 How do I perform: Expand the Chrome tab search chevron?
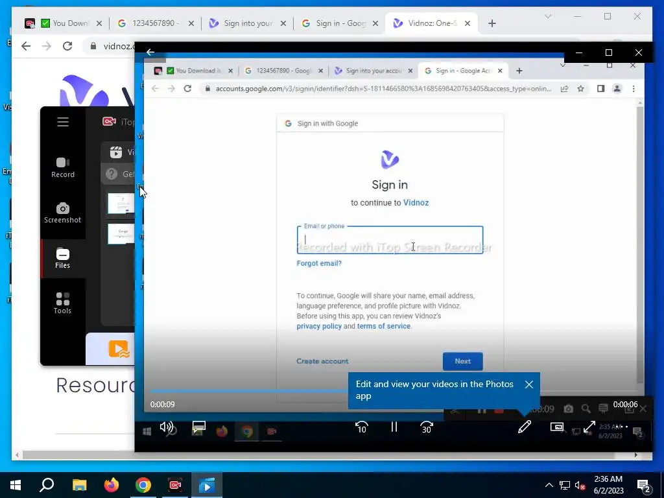tap(548, 16)
